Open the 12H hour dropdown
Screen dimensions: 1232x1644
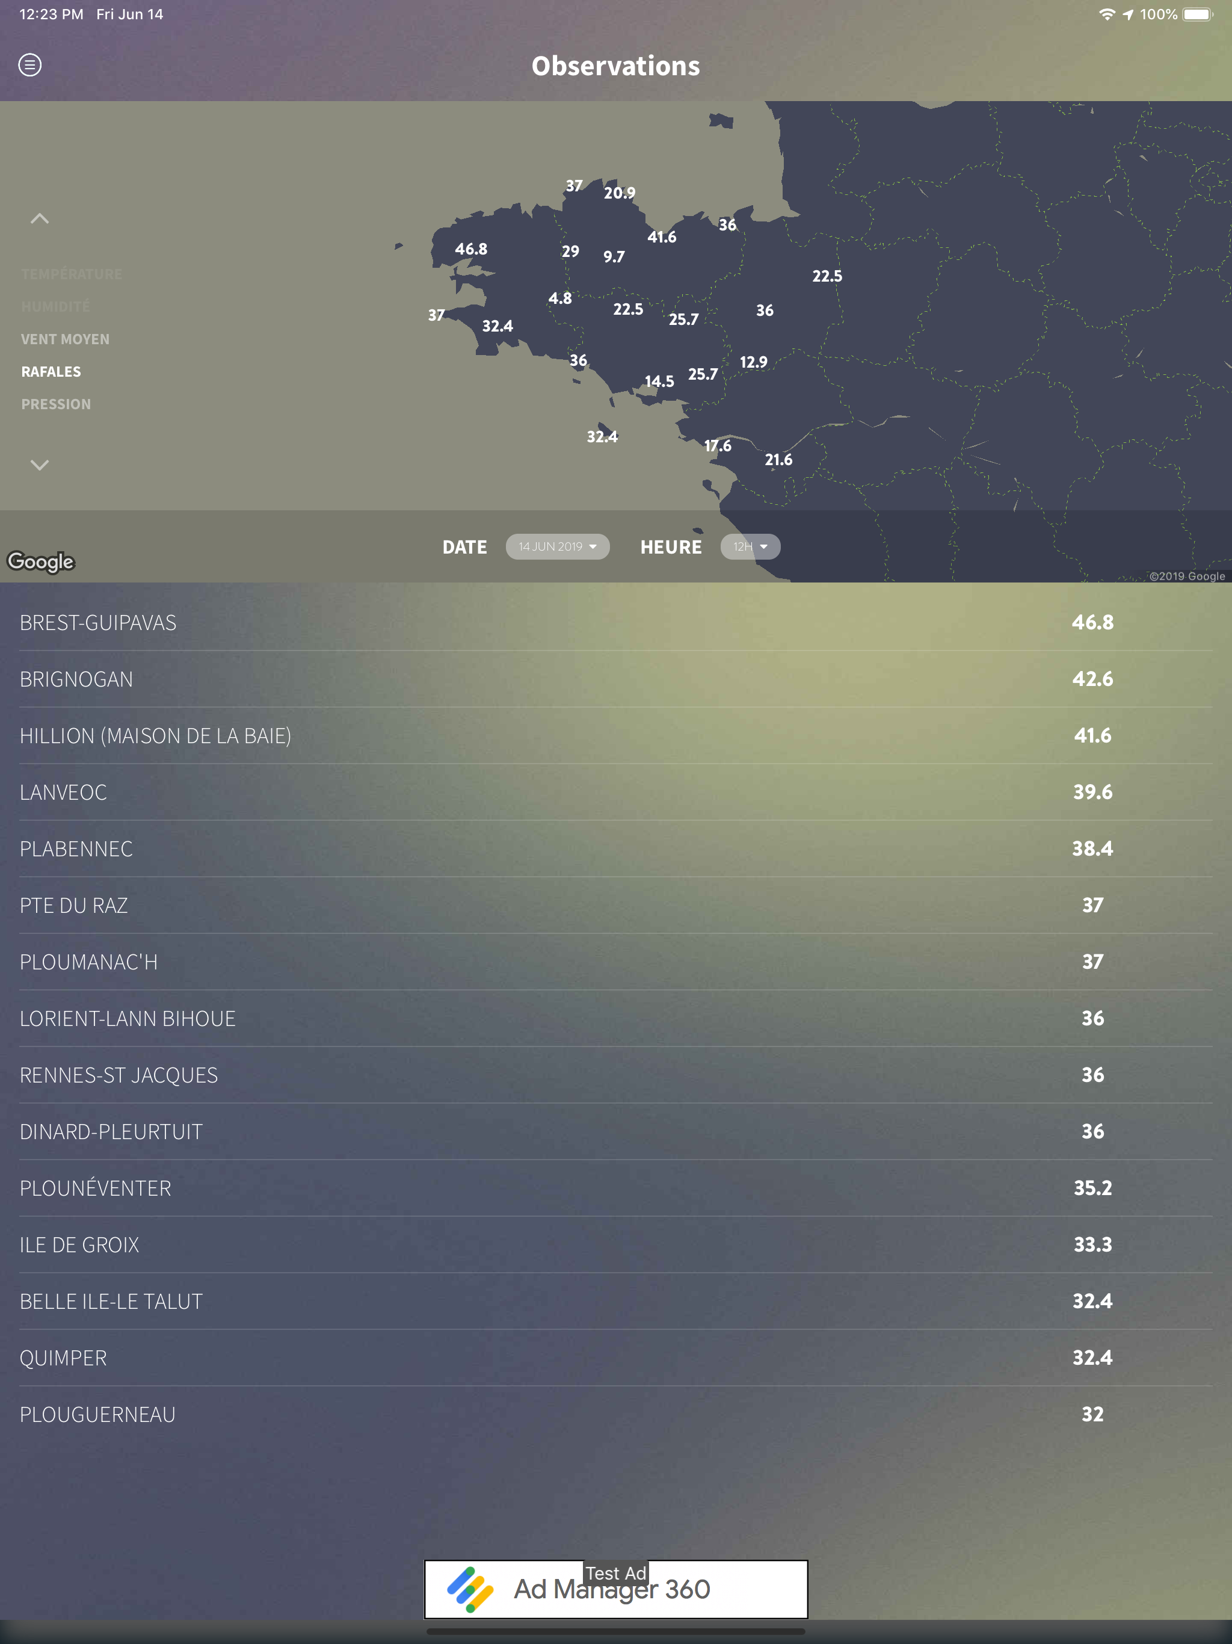point(750,547)
